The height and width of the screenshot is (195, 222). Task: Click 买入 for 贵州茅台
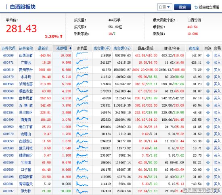pos(217,70)
